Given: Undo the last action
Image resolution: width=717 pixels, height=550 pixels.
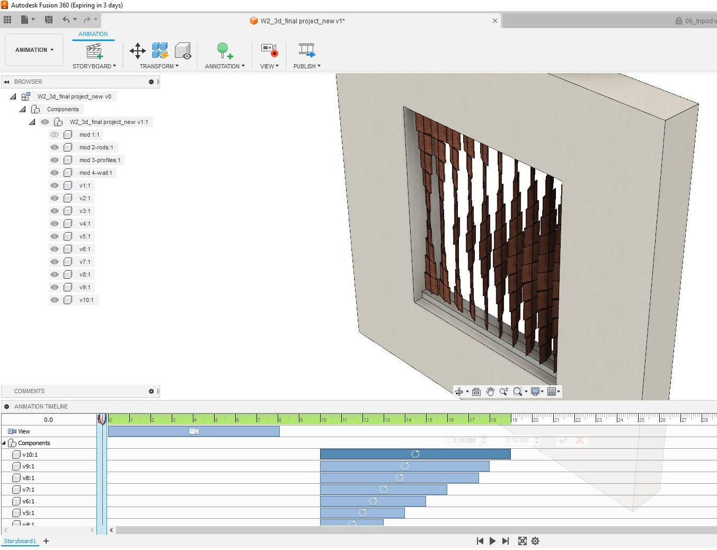Looking at the screenshot, I should 66,20.
